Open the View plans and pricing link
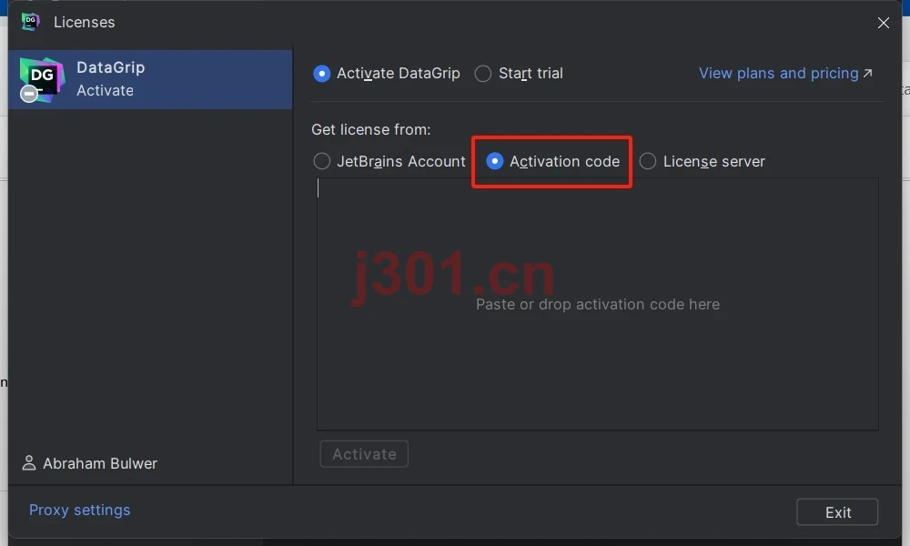This screenshot has height=546, width=910. (784, 74)
